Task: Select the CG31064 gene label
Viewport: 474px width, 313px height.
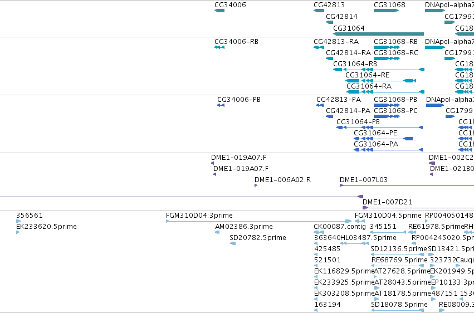Action: pyautogui.click(x=349, y=28)
